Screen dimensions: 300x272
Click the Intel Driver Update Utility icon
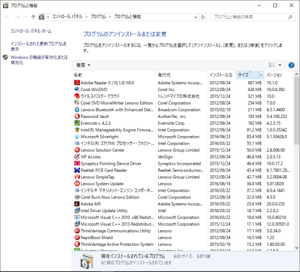coord(77,210)
